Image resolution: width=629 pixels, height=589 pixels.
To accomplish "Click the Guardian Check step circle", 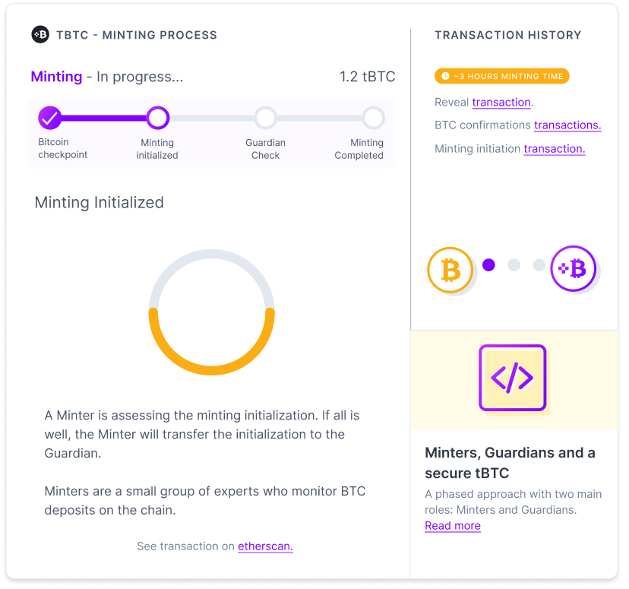I will point(265,118).
